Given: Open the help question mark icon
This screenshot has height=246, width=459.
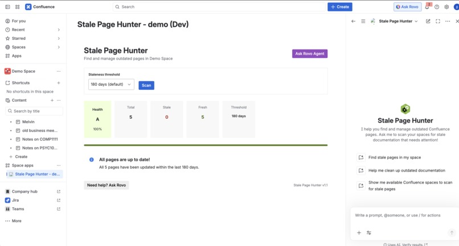Looking at the screenshot, I should pyautogui.click(x=437, y=7).
